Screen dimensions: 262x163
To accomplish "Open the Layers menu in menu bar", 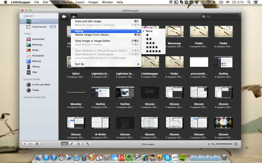I will click(x=80, y=2).
